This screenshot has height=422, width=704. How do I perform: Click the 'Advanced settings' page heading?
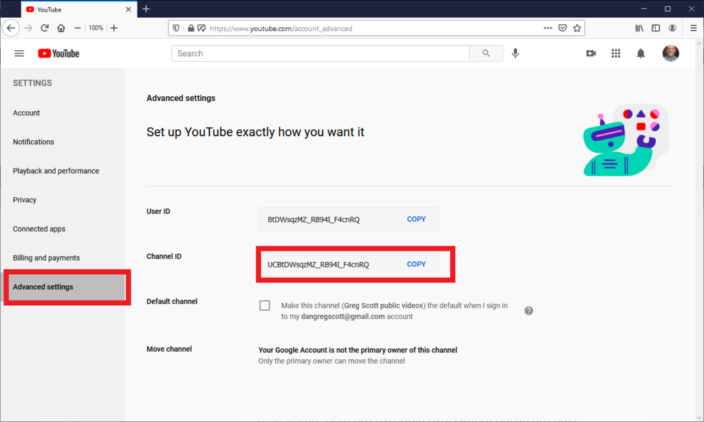tap(181, 98)
